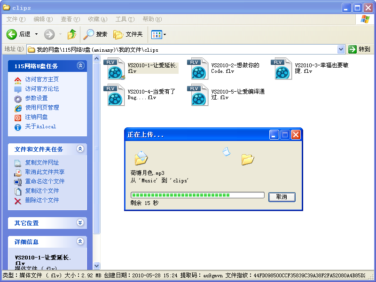Viewport: 376px width, 282px height.
Task: Click the gear icon beside 参数设置
Action: [x=18, y=99]
